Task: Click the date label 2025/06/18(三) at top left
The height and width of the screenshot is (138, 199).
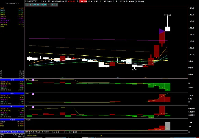Action: (x=12, y=3)
